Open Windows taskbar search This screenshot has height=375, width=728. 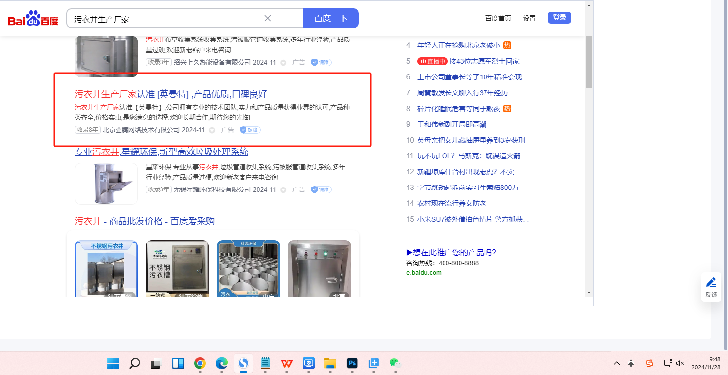[134, 364]
